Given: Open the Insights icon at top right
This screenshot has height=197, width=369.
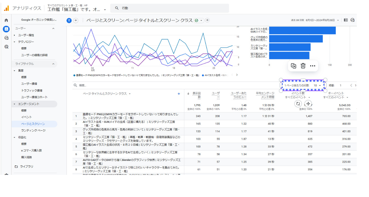Looking at the screenshot, I should [352, 20].
